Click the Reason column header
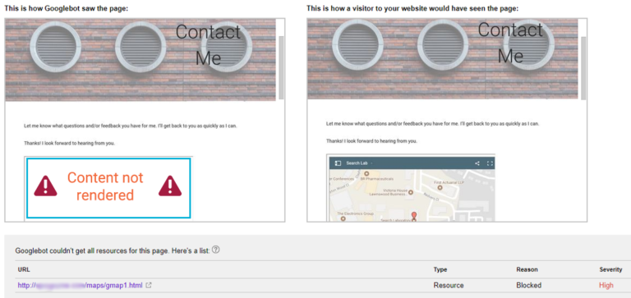The image size is (631, 298). point(527,269)
